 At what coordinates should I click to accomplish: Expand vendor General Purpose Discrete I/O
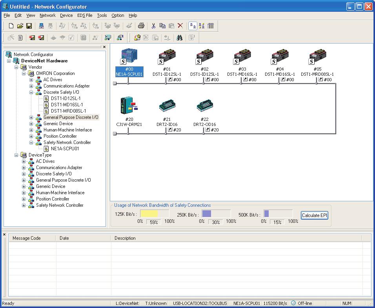point(31,117)
